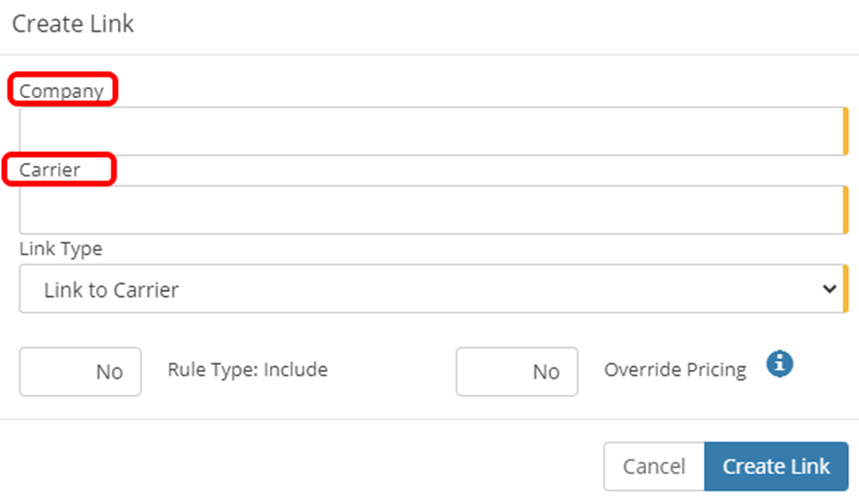Click the Override Pricing info icon

tap(780, 364)
